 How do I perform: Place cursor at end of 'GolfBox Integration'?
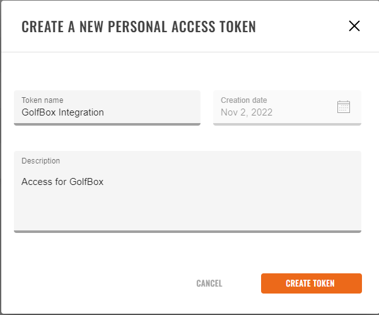click(105, 112)
